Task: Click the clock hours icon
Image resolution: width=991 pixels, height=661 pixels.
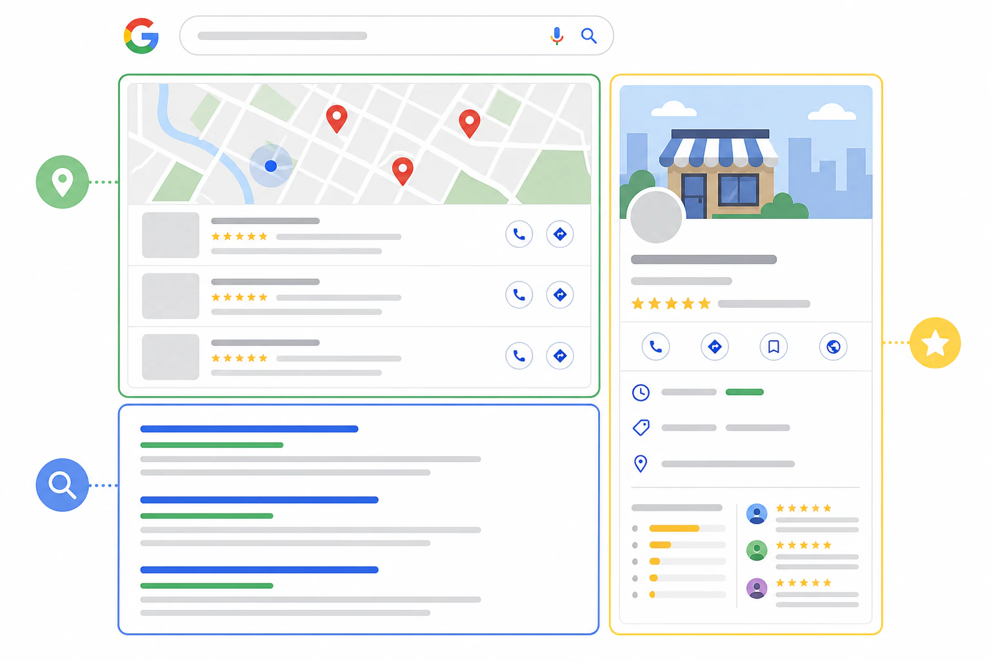Action: pyautogui.click(x=641, y=392)
